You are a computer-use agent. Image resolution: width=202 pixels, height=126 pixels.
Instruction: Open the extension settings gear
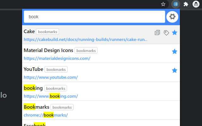pos(172,17)
